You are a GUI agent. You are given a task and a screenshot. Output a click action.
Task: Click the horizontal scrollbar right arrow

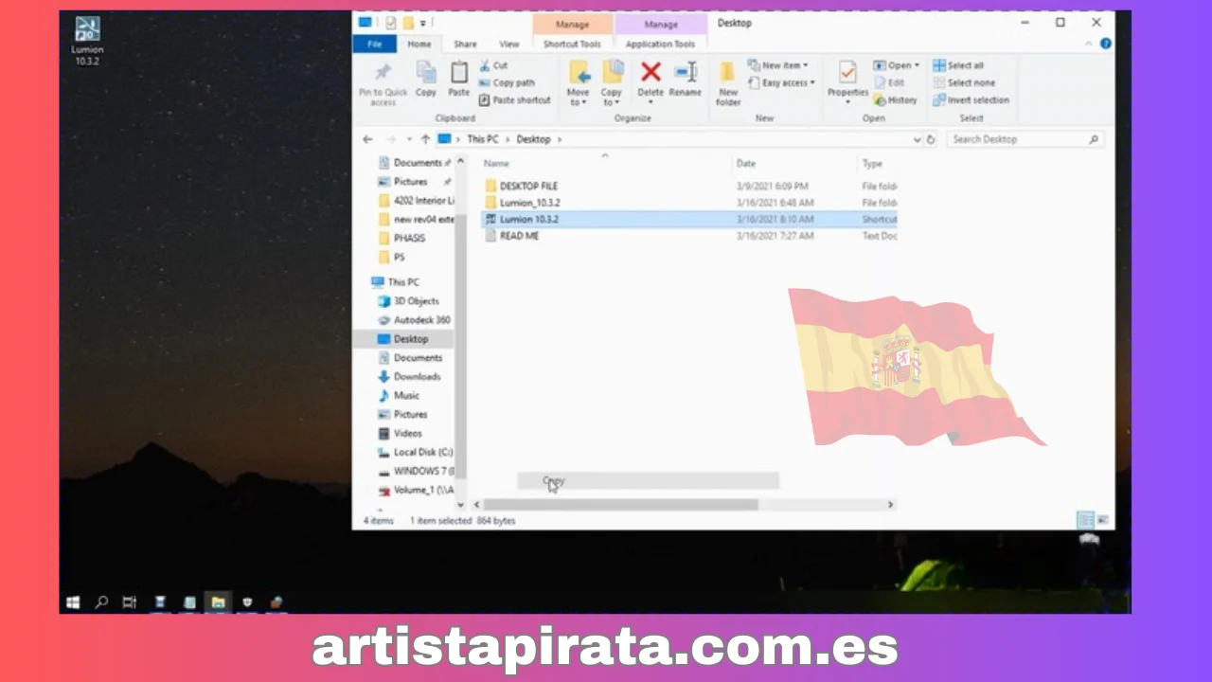(x=890, y=505)
